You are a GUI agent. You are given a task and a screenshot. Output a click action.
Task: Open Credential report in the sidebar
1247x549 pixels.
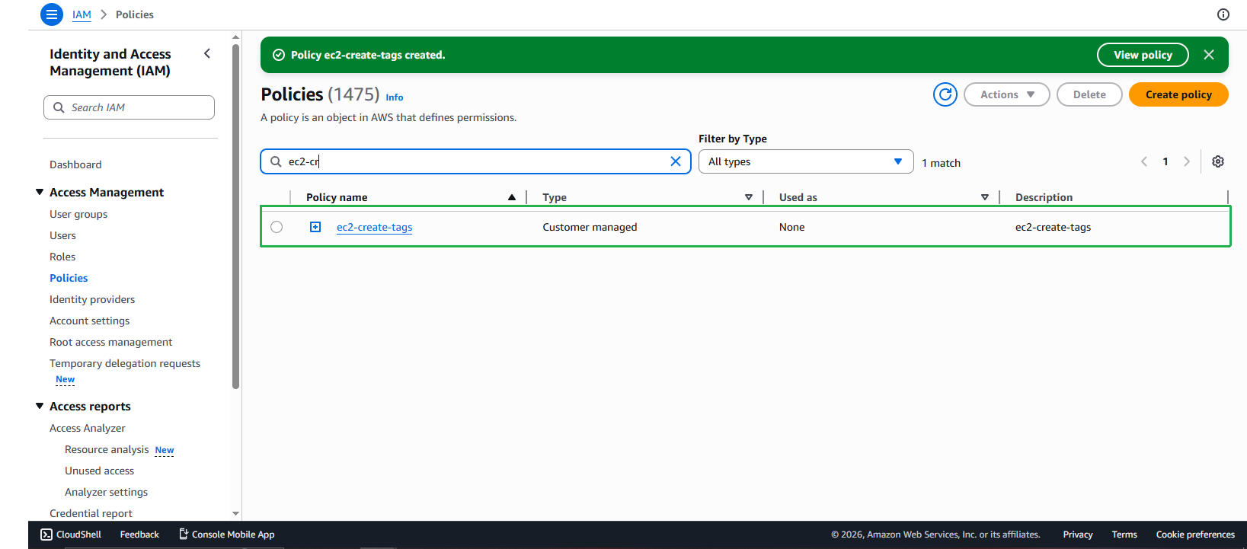pos(91,513)
